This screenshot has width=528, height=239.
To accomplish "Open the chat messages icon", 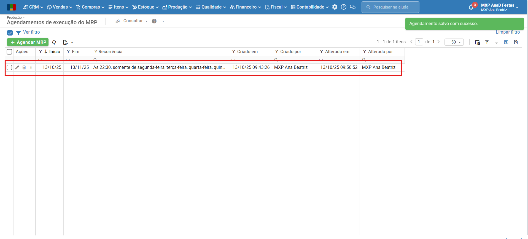I will click(x=353, y=7).
